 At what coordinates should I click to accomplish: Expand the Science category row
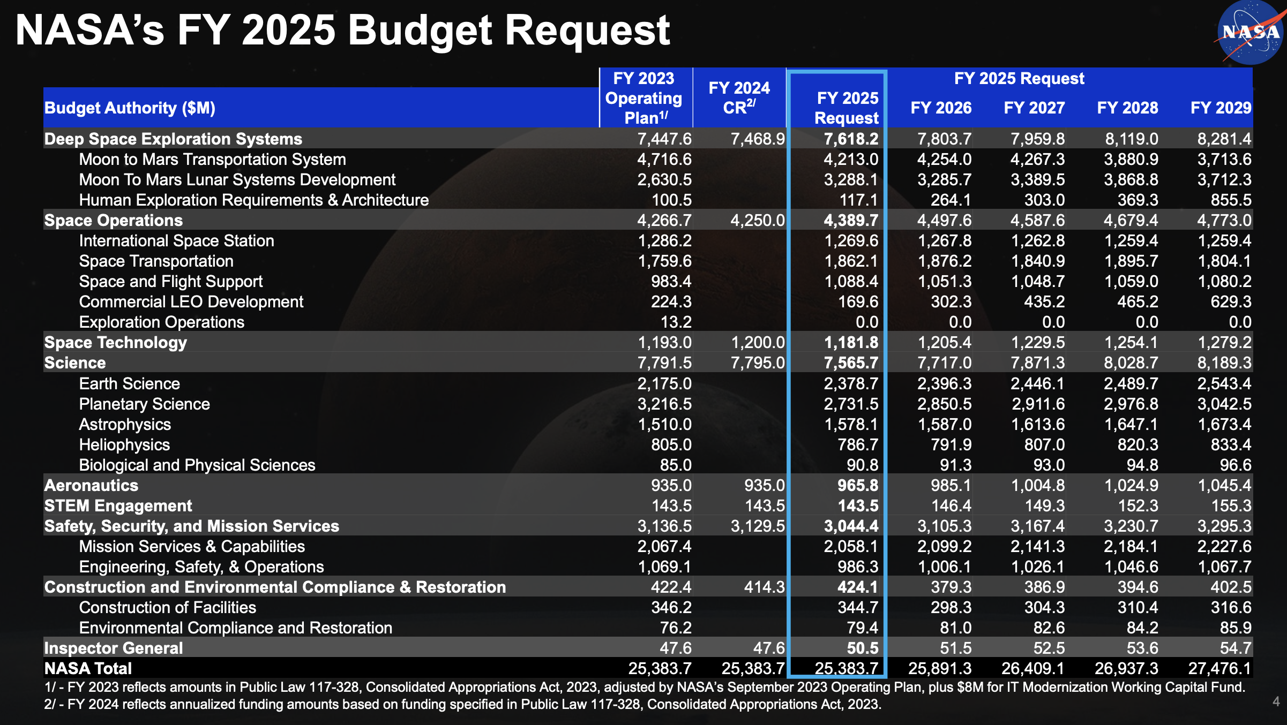(x=74, y=362)
